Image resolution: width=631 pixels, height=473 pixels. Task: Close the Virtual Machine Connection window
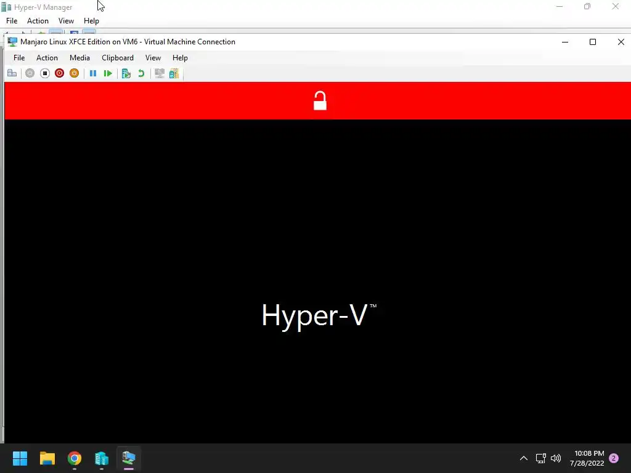(621, 42)
